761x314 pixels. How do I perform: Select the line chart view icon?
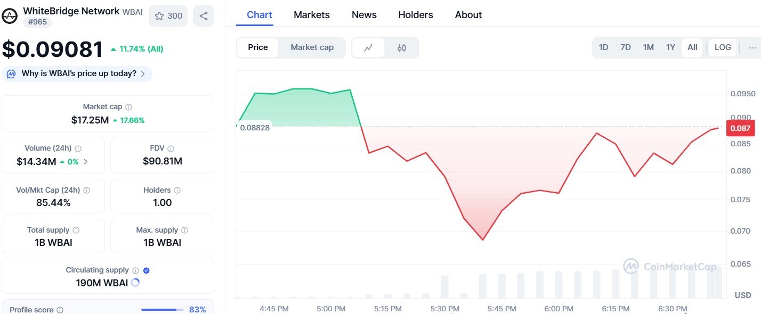click(x=368, y=48)
